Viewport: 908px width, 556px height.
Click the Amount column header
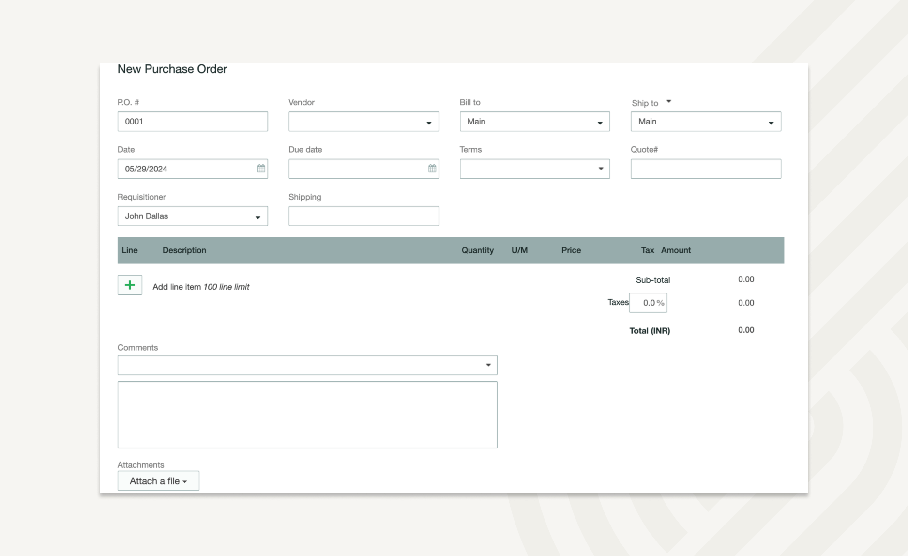coord(676,250)
